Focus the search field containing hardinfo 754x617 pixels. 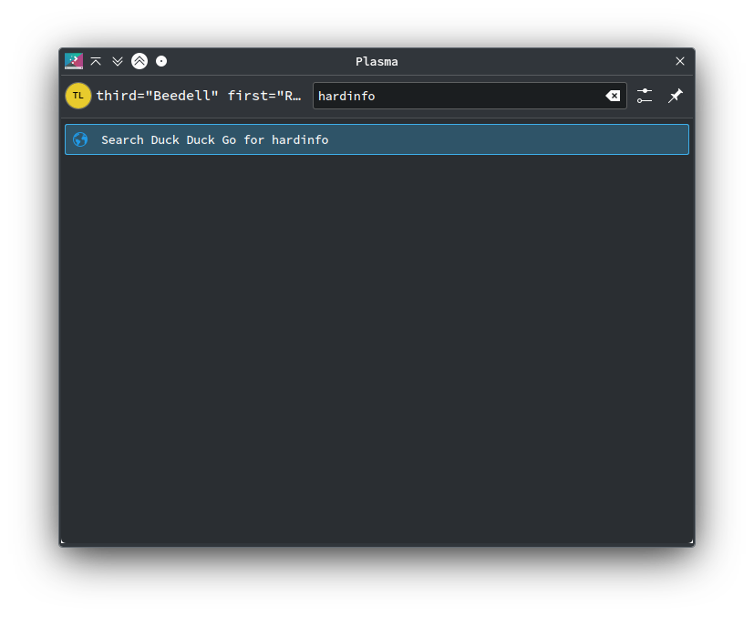pos(470,96)
